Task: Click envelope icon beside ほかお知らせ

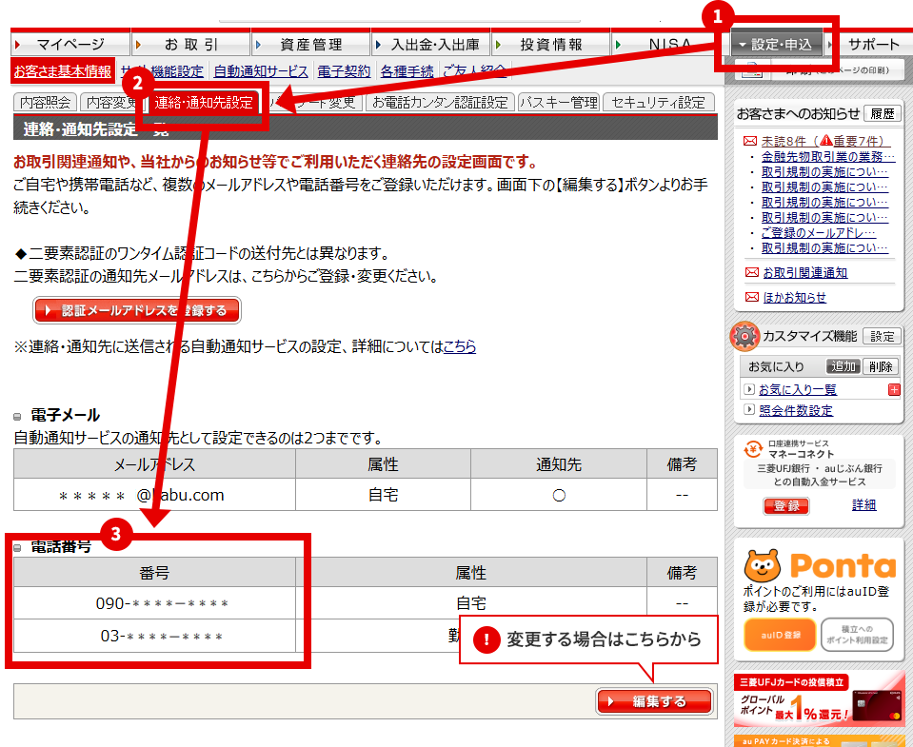Action: 752,297
